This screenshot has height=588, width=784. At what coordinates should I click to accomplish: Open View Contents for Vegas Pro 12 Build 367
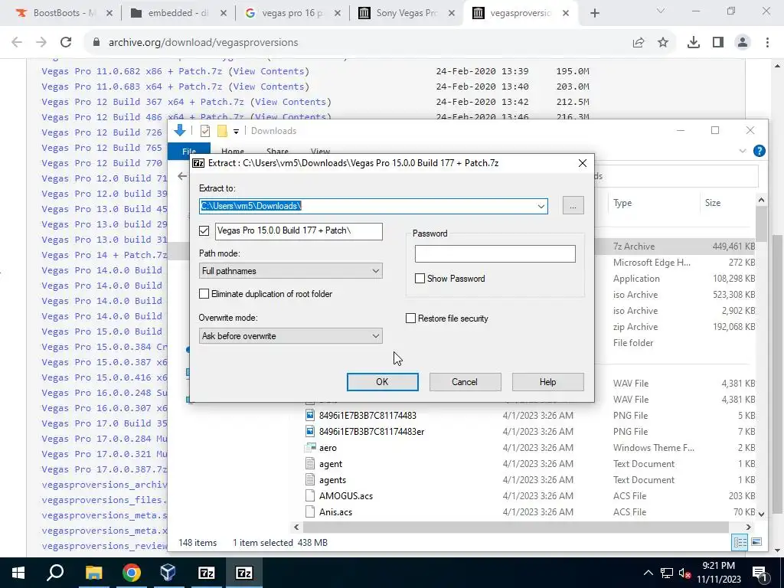(290, 102)
